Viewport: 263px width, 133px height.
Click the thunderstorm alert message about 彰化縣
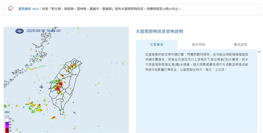[x=111, y=9]
